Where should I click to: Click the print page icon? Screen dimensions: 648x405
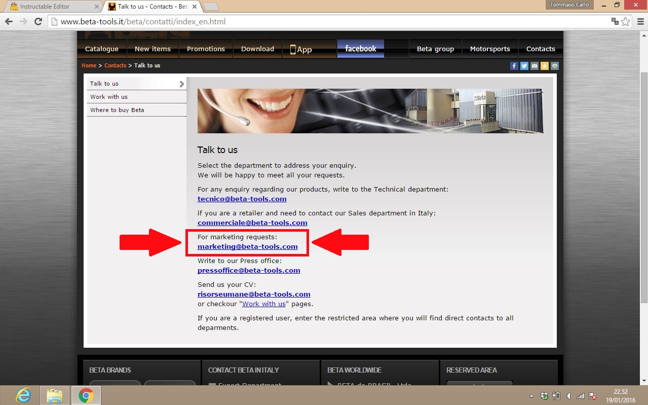555,66
